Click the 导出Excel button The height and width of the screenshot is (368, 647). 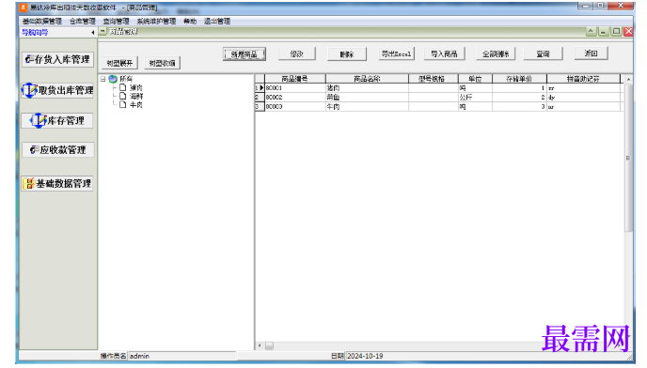396,54
